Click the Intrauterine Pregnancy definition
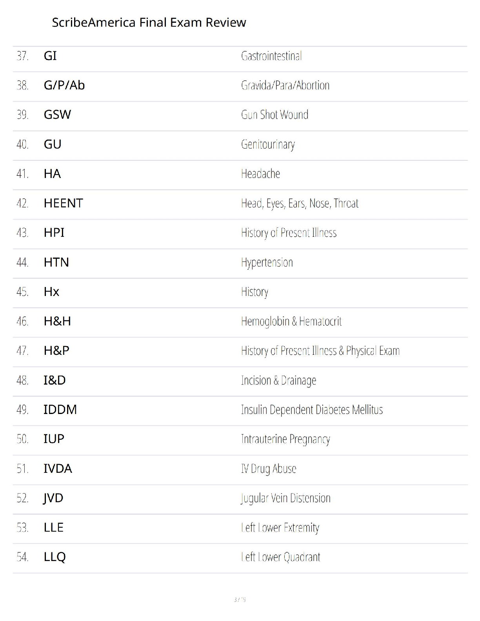 click(285, 439)
